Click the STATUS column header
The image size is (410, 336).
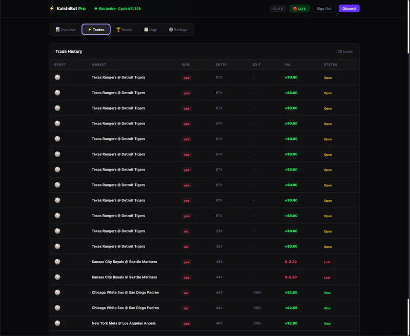(x=331, y=65)
